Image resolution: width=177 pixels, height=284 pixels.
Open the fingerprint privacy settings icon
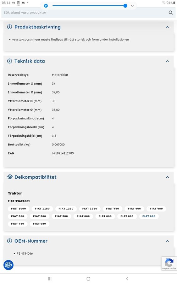point(8,265)
